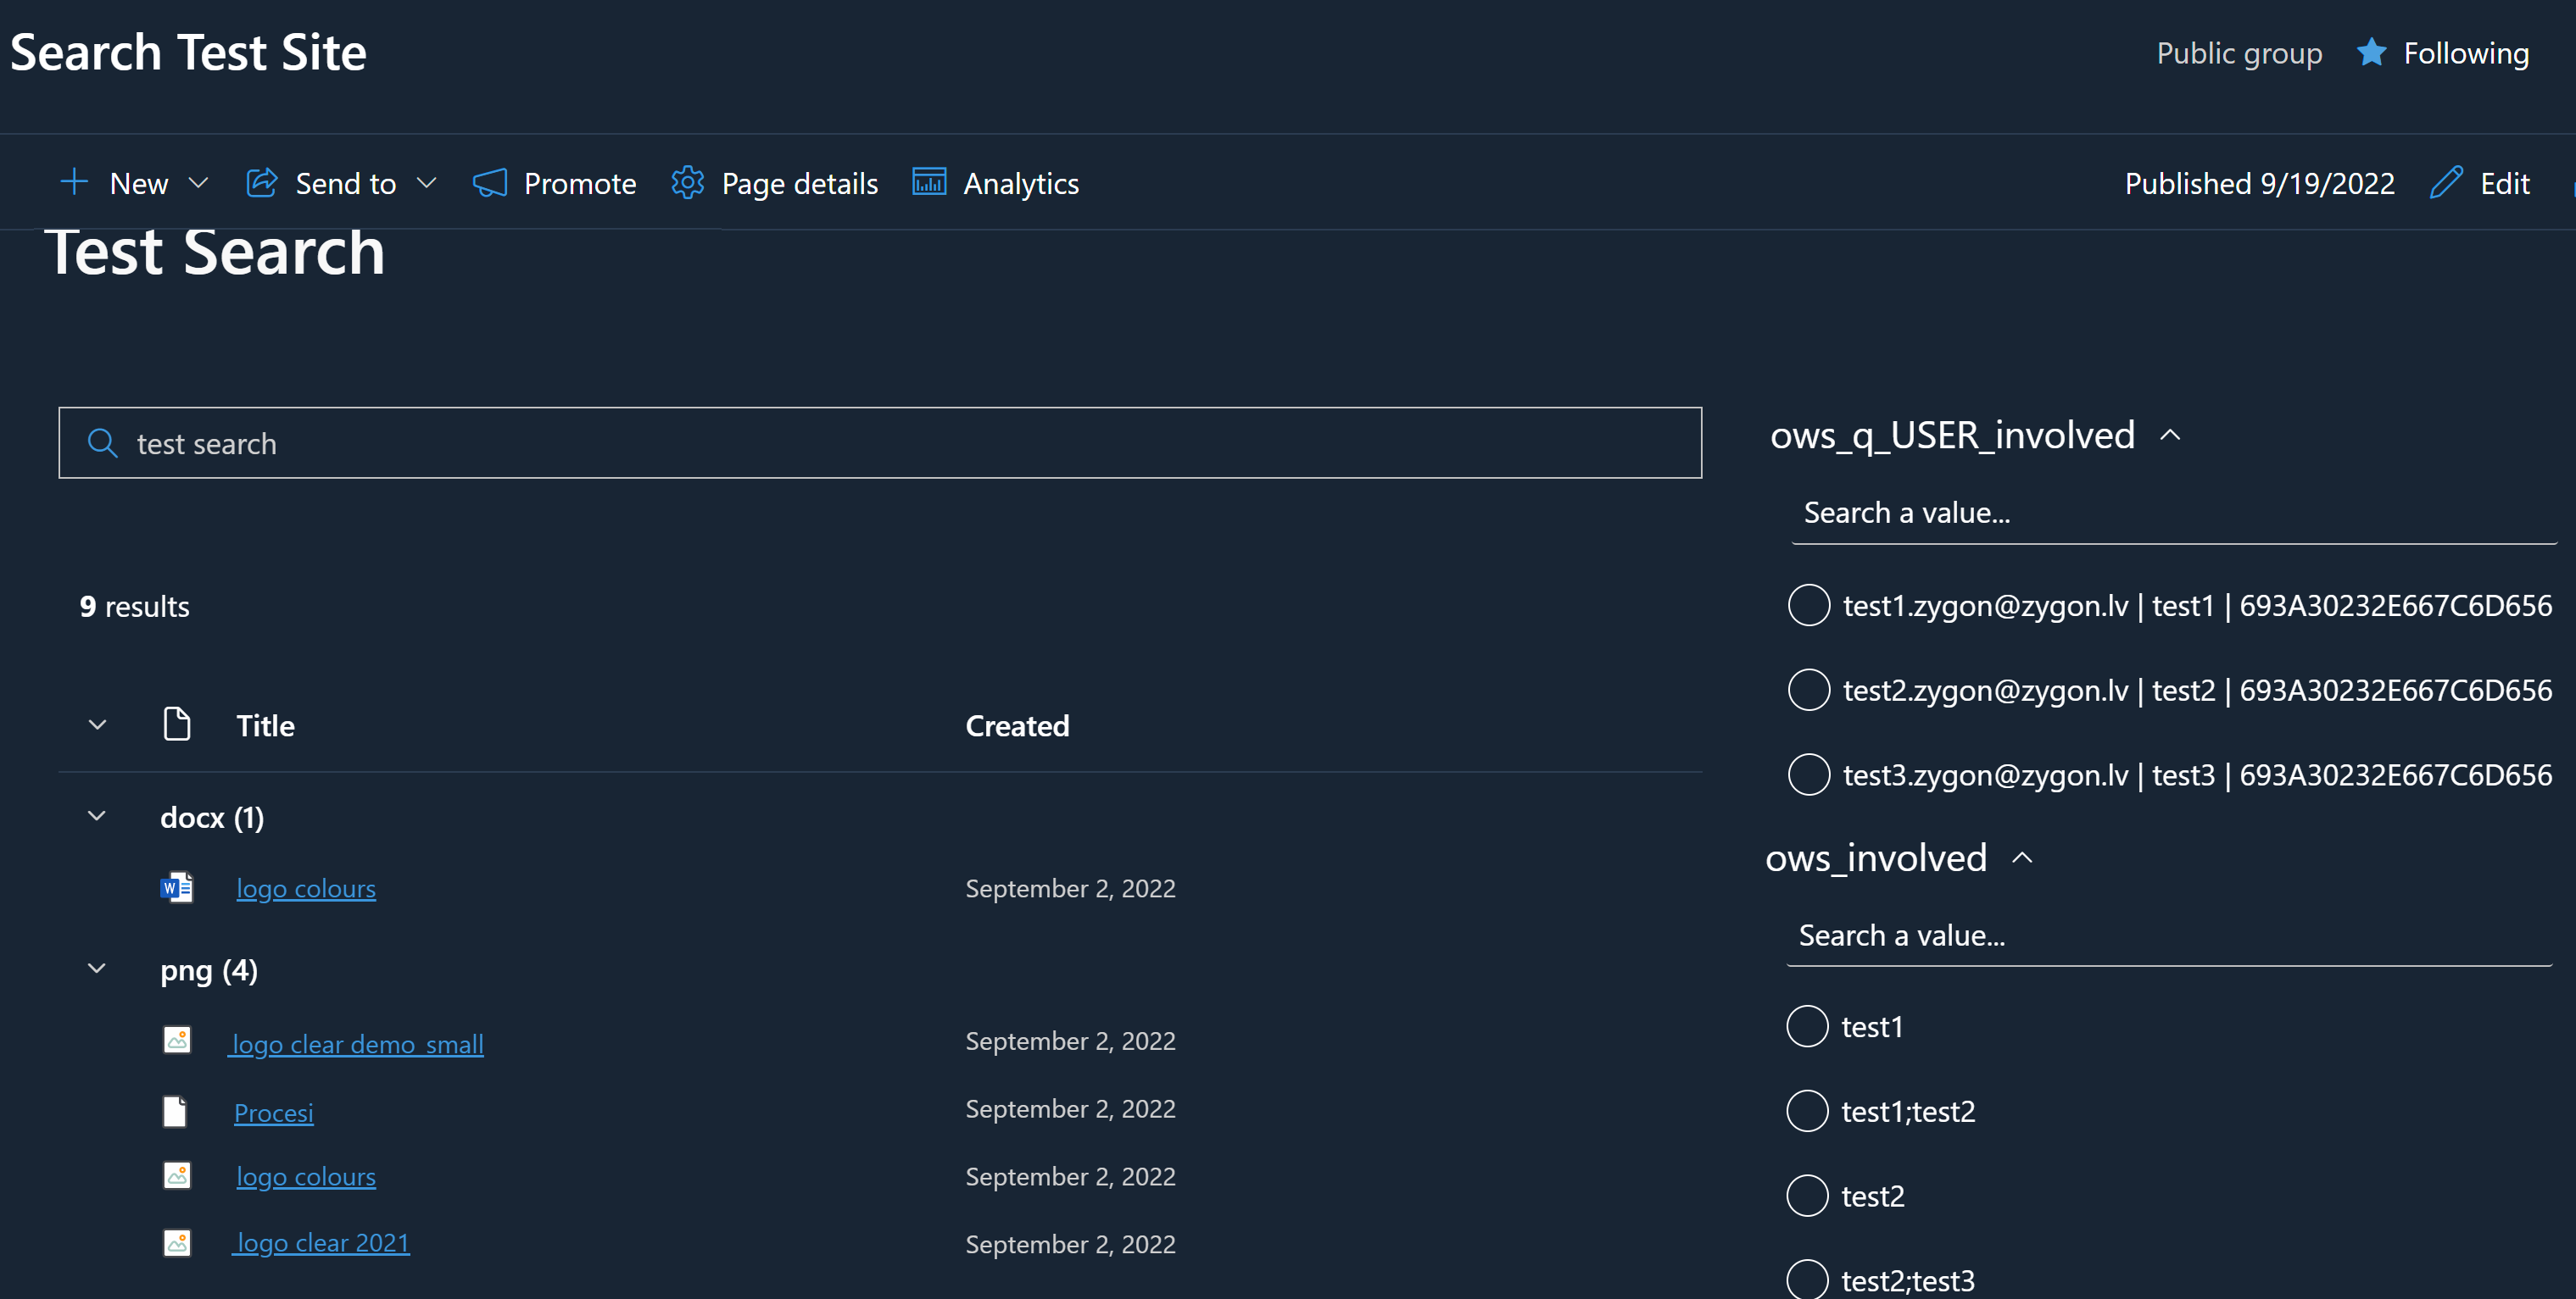Open the Analytics chart icon
This screenshot has height=1299, width=2576.
click(x=929, y=183)
